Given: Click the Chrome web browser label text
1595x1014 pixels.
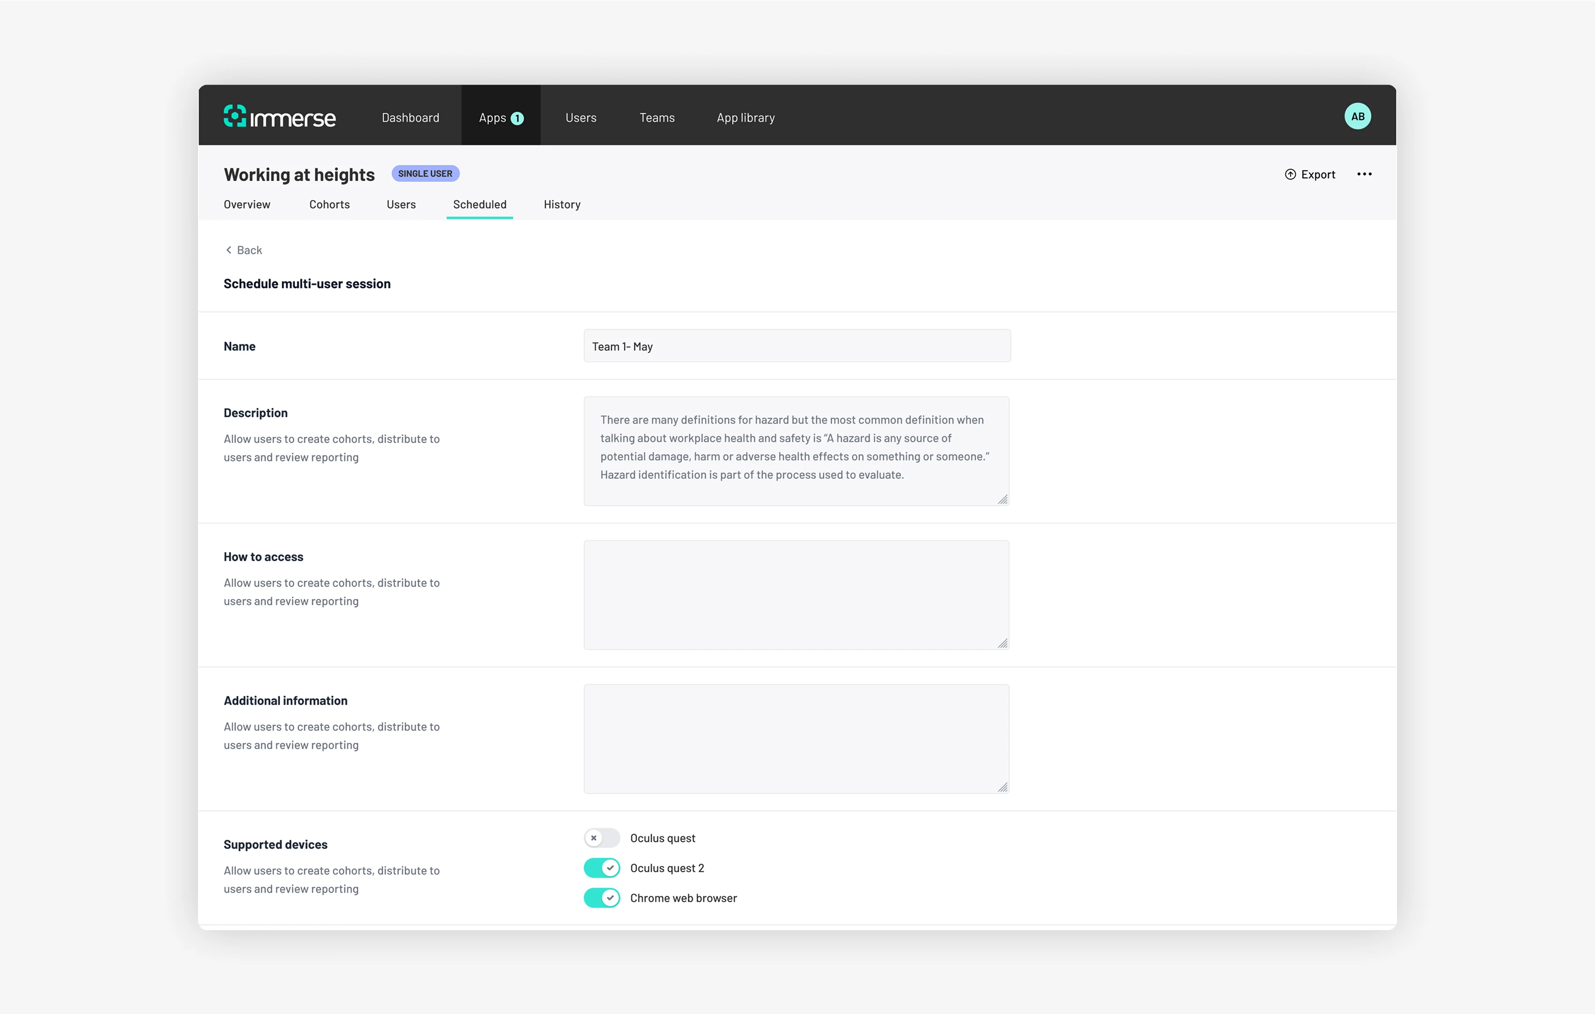Looking at the screenshot, I should point(683,898).
